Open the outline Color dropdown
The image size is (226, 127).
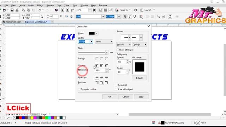click(97, 33)
